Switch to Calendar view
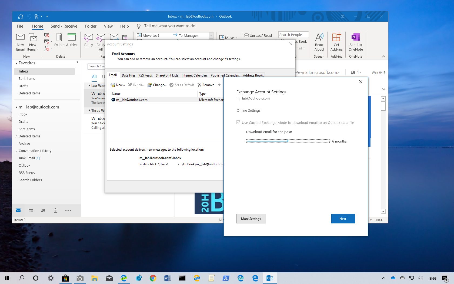 coord(31,210)
